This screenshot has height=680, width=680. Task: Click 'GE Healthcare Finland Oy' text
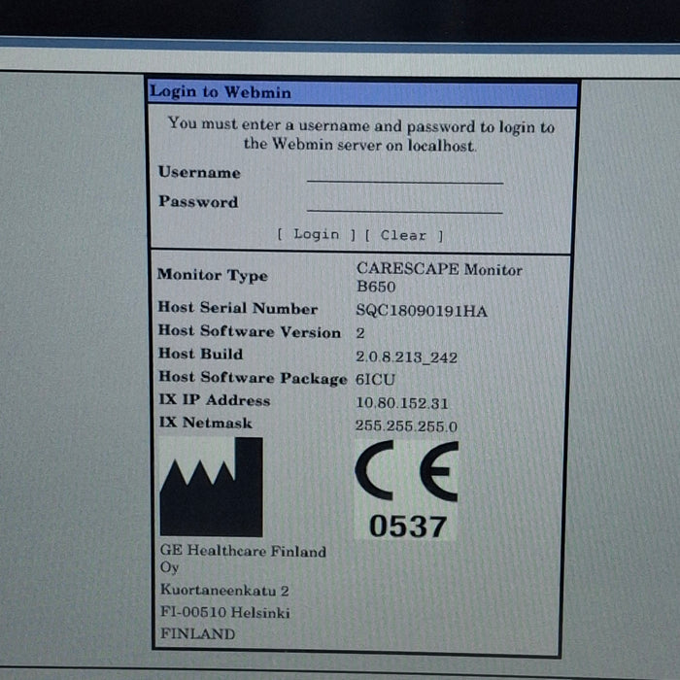[243, 559]
